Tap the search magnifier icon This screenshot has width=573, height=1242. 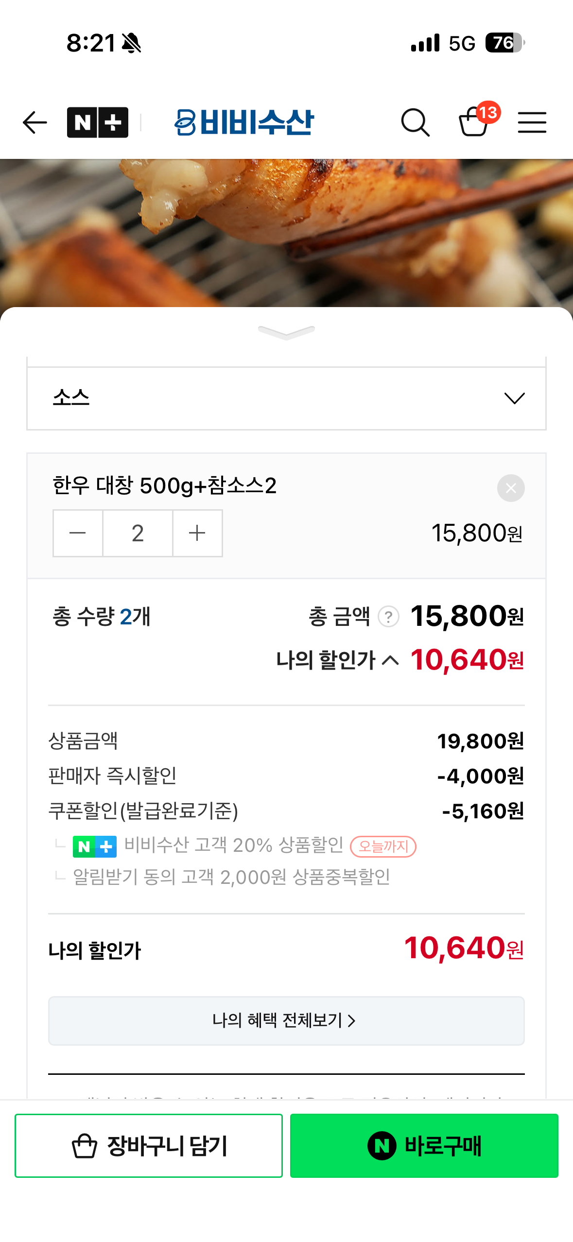click(415, 122)
